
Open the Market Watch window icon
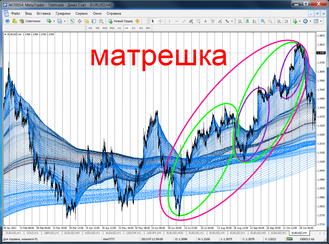click(x=72, y=21)
